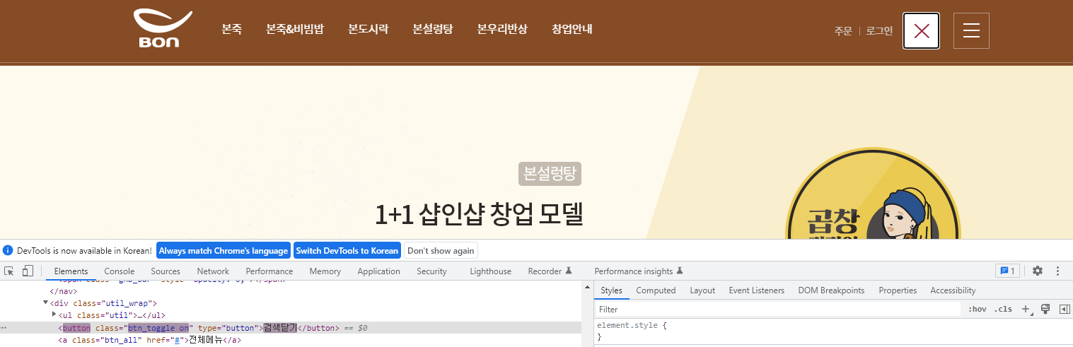
Task: Switch to the Sources tab
Action: [166, 271]
